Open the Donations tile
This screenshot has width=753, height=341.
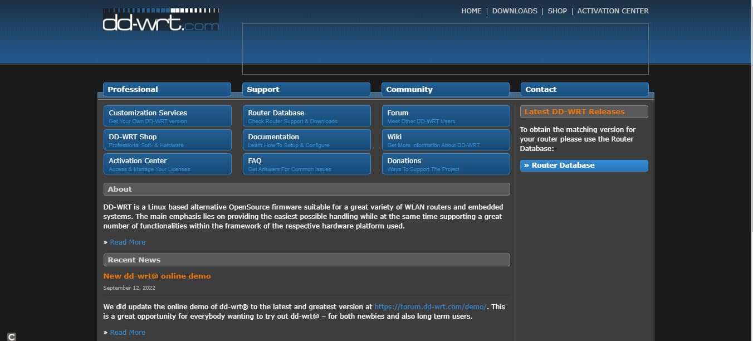446,164
